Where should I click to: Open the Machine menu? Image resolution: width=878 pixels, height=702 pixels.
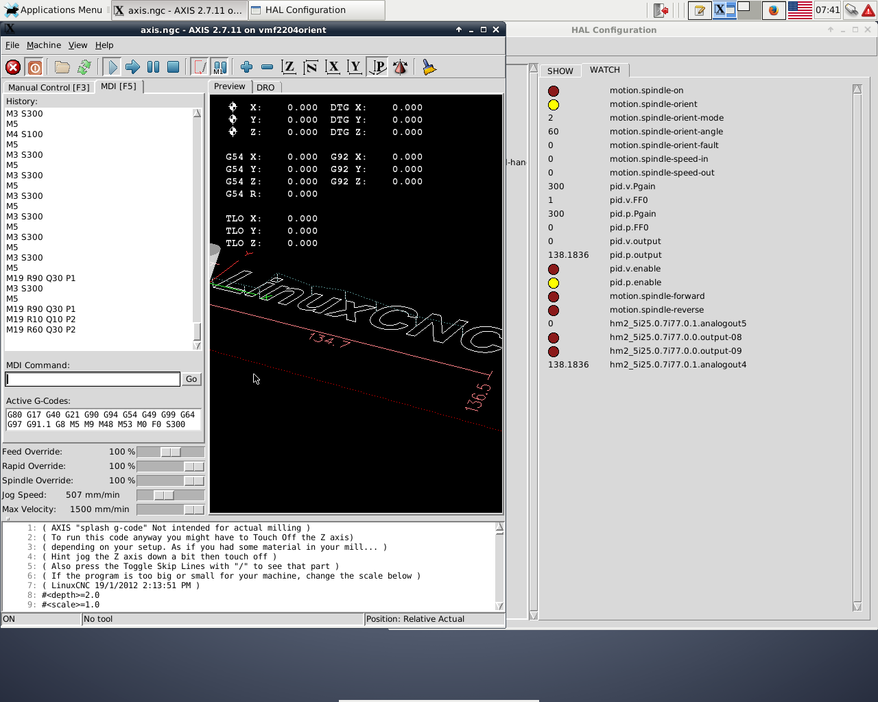click(44, 45)
